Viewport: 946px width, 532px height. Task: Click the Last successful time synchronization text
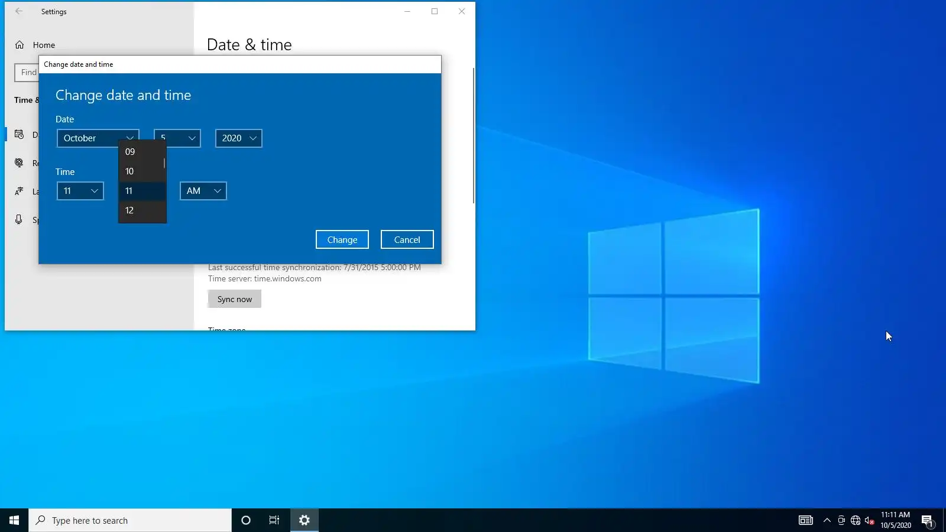click(x=315, y=268)
